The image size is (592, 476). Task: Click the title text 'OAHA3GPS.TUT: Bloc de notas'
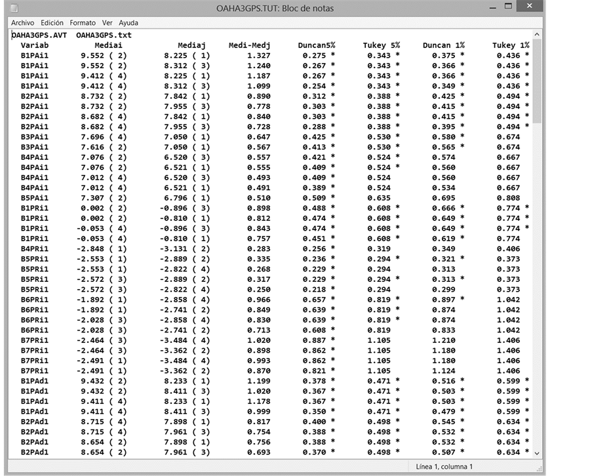[275, 9]
